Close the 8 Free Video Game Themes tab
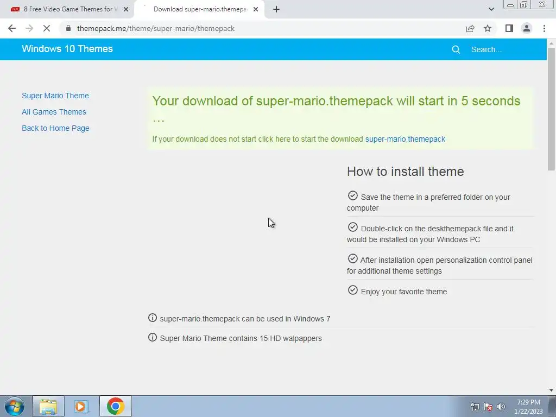The image size is (556, 417). pos(126,9)
